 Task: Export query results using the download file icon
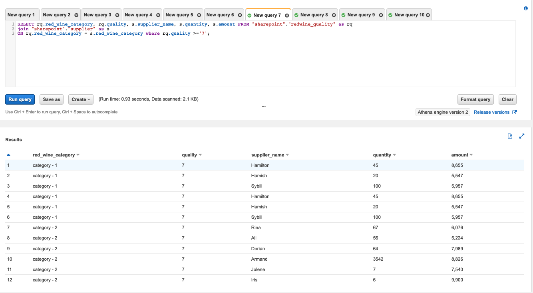pyautogui.click(x=510, y=136)
